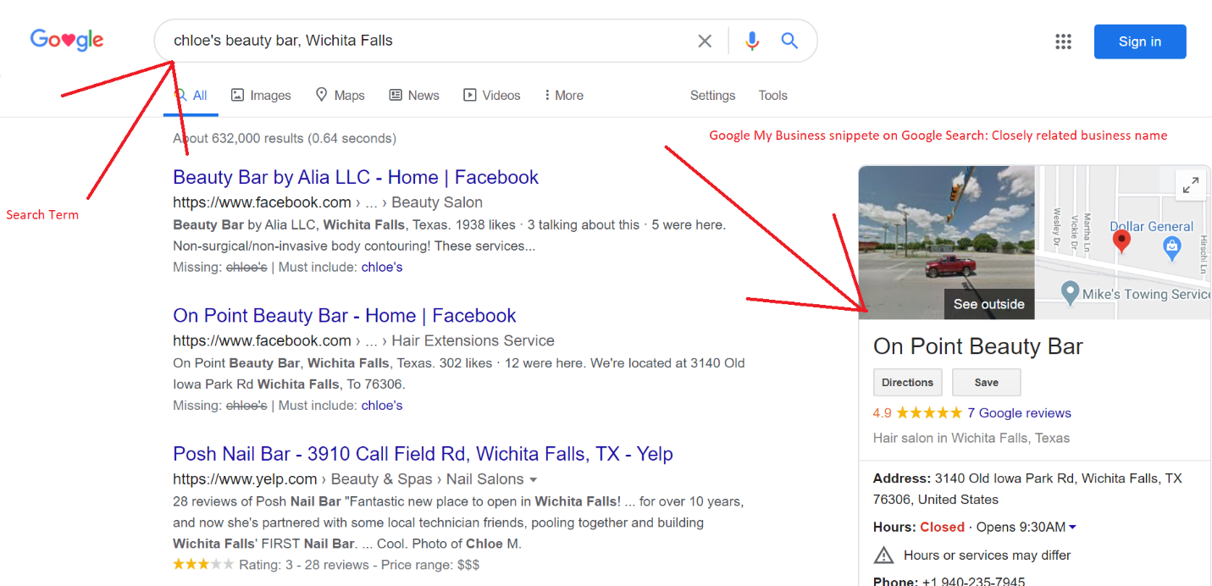The height and width of the screenshot is (586, 1212).
Task: Click the Directions button
Action: click(x=907, y=382)
